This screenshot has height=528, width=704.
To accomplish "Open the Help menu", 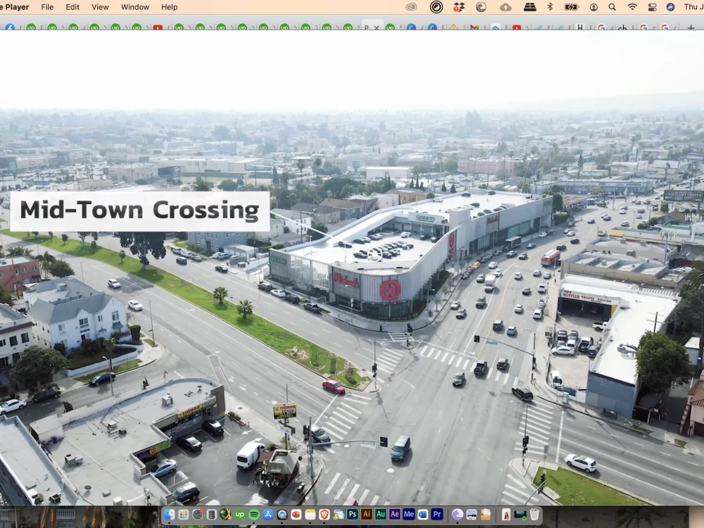I will [x=169, y=7].
